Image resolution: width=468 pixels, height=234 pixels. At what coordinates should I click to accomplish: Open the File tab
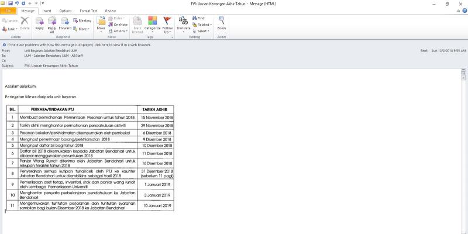(x=8, y=11)
